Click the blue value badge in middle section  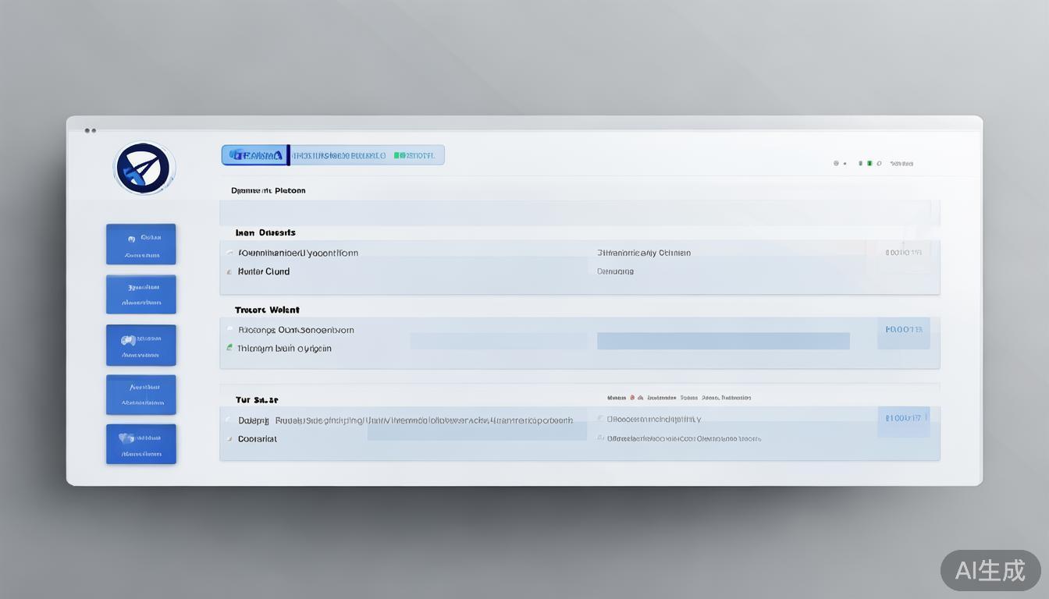[x=903, y=330]
